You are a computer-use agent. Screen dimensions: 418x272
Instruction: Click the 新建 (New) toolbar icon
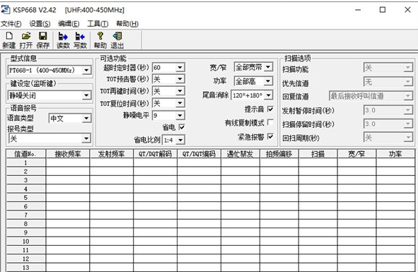point(9,40)
